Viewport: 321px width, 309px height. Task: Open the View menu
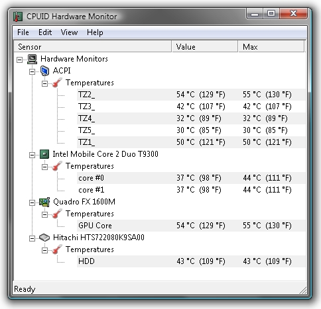pyautogui.click(x=69, y=32)
